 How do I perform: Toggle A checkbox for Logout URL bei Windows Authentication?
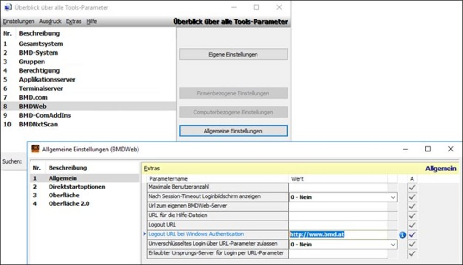click(412, 234)
